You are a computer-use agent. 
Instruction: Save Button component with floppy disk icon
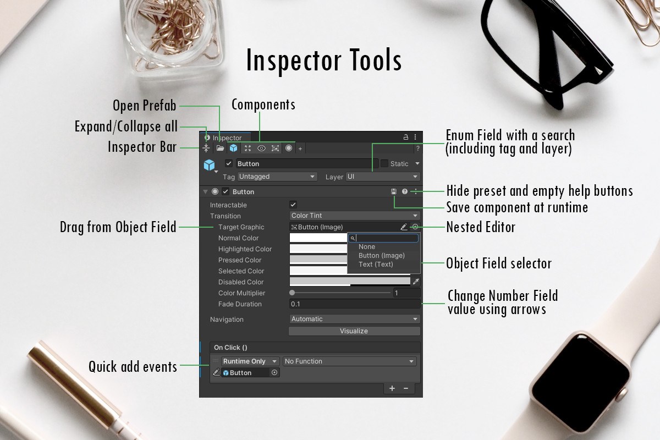(x=394, y=191)
